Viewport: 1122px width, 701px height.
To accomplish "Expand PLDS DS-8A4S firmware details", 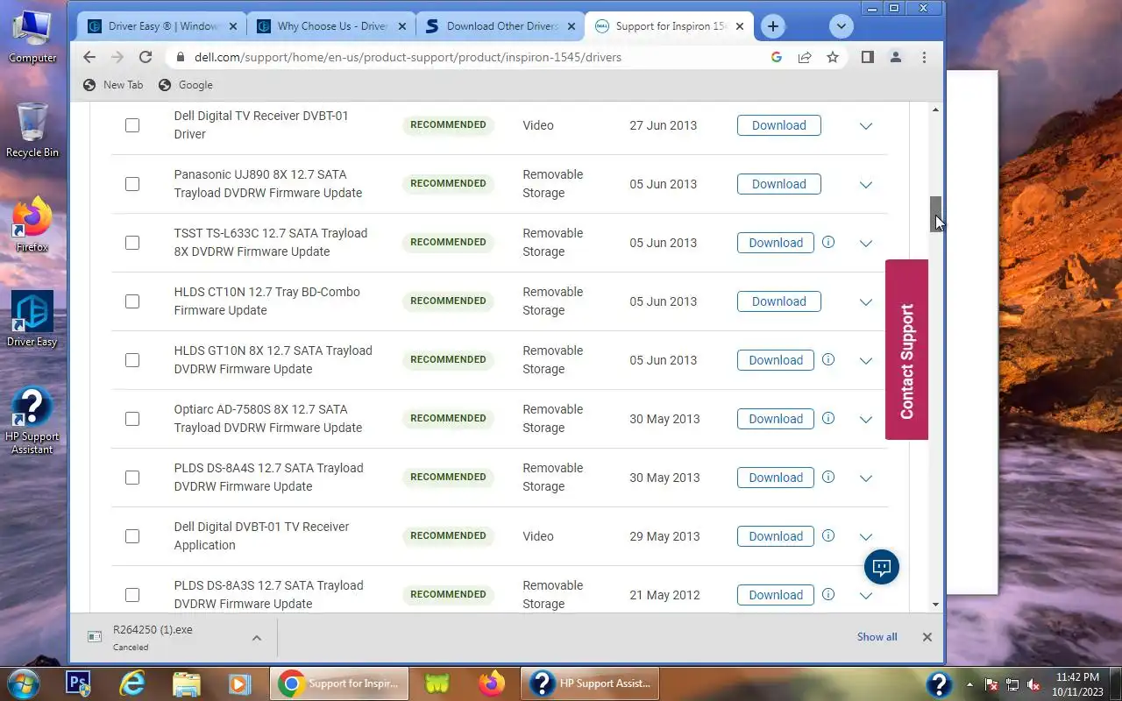I will click(x=866, y=478).
